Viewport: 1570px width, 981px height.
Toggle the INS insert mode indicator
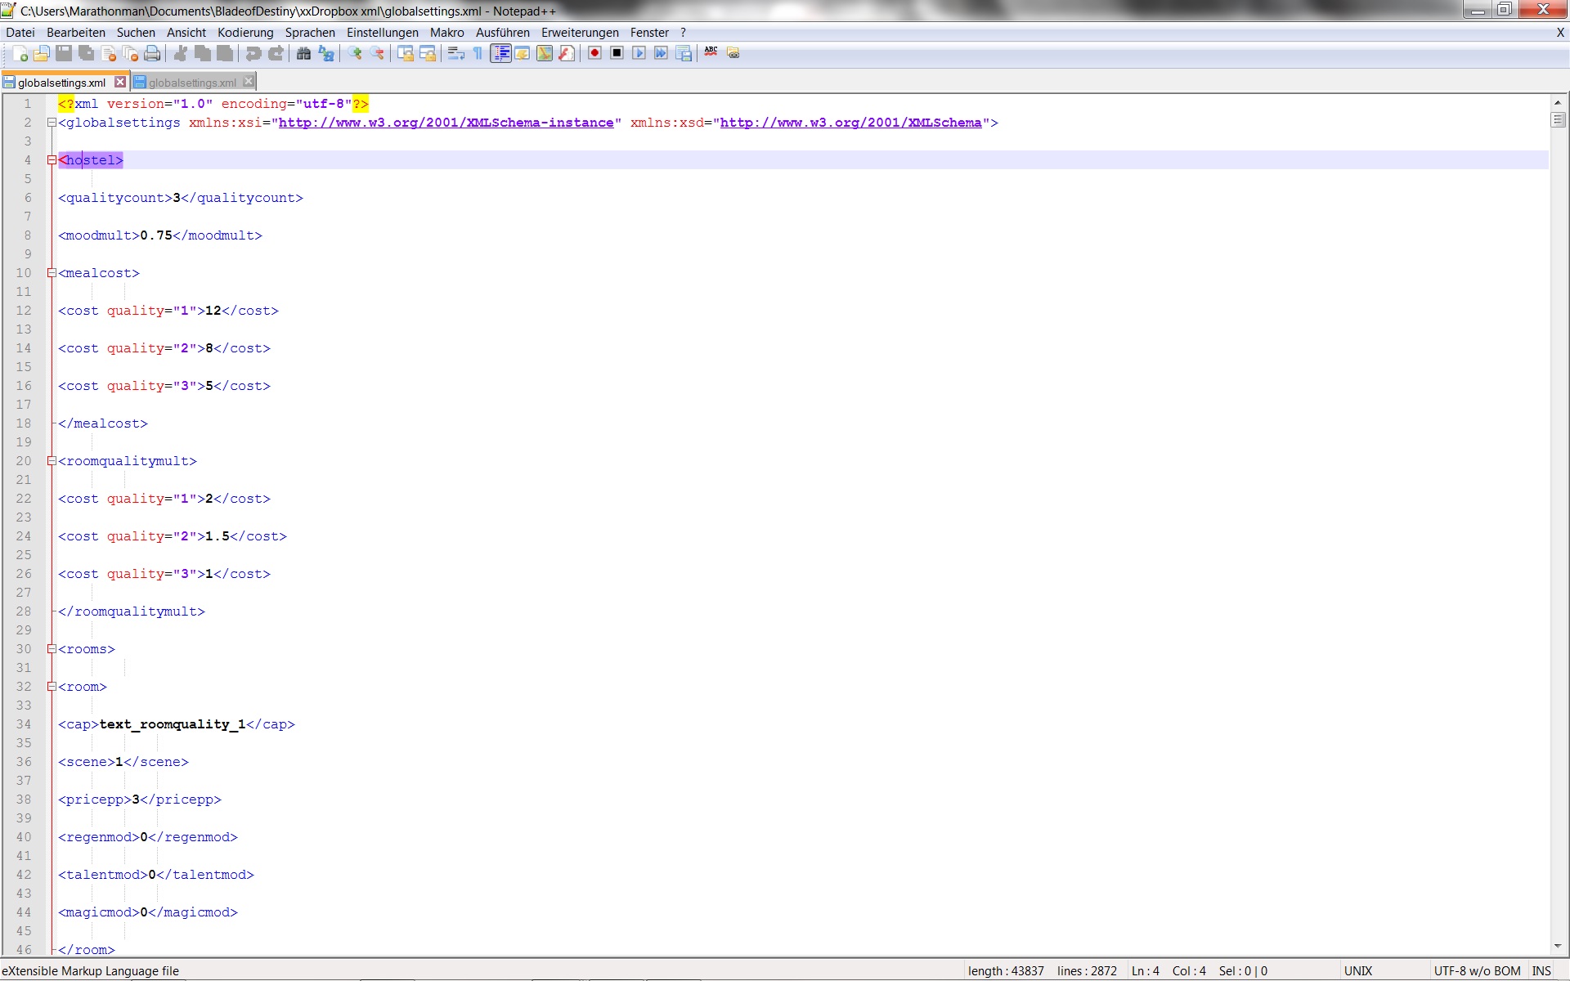(1541, 971)
